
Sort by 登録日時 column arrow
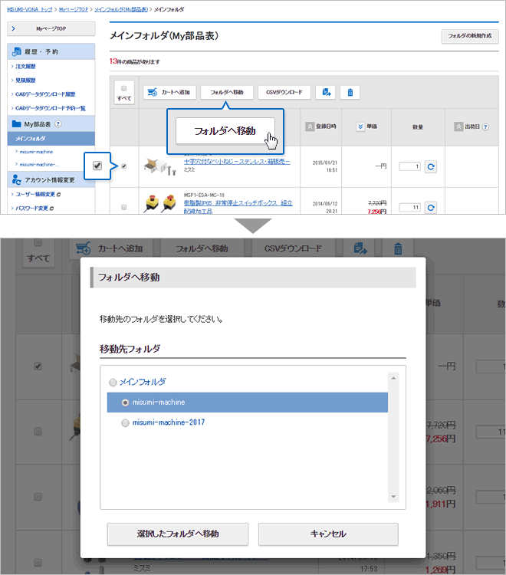click(x=310, y=127)
